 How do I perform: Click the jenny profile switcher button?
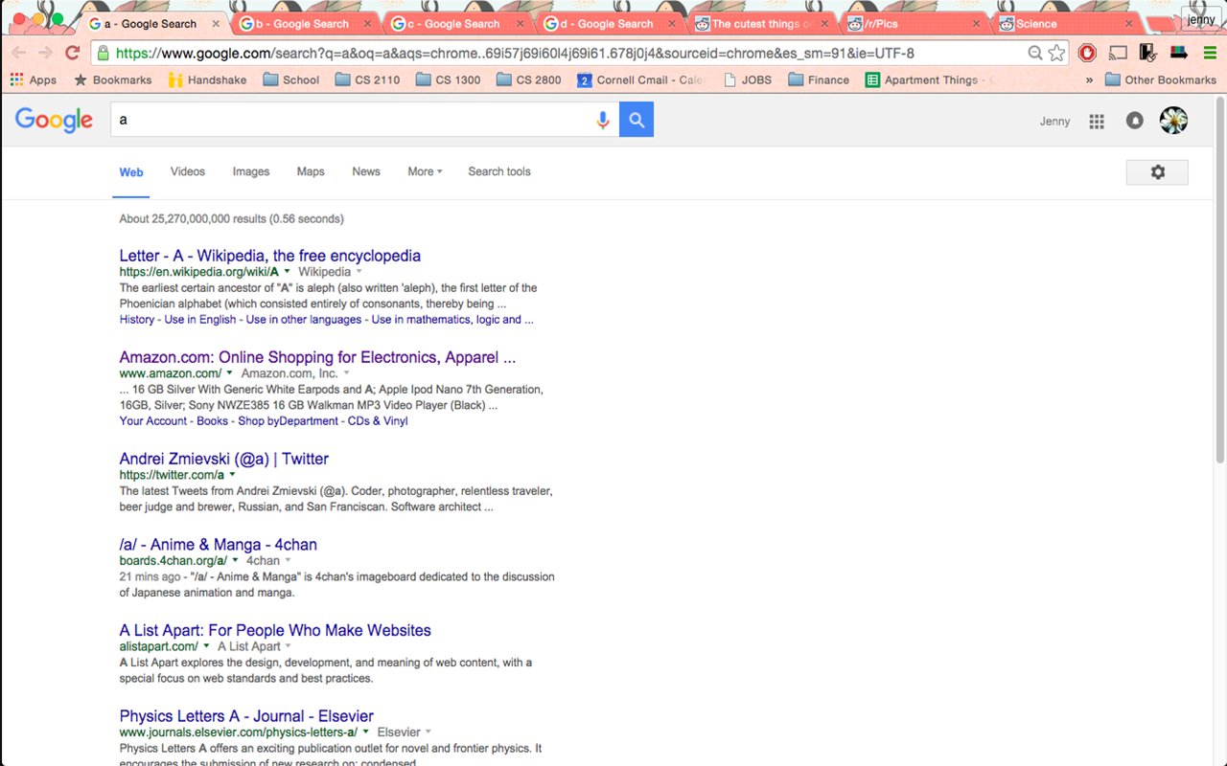click(x=1201, y=19)
